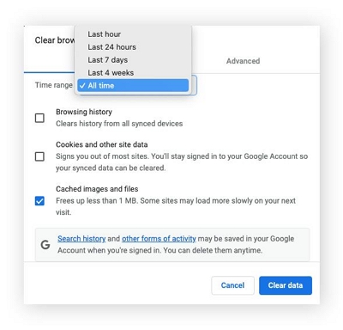Click the Clear data button

pos(286,285)
